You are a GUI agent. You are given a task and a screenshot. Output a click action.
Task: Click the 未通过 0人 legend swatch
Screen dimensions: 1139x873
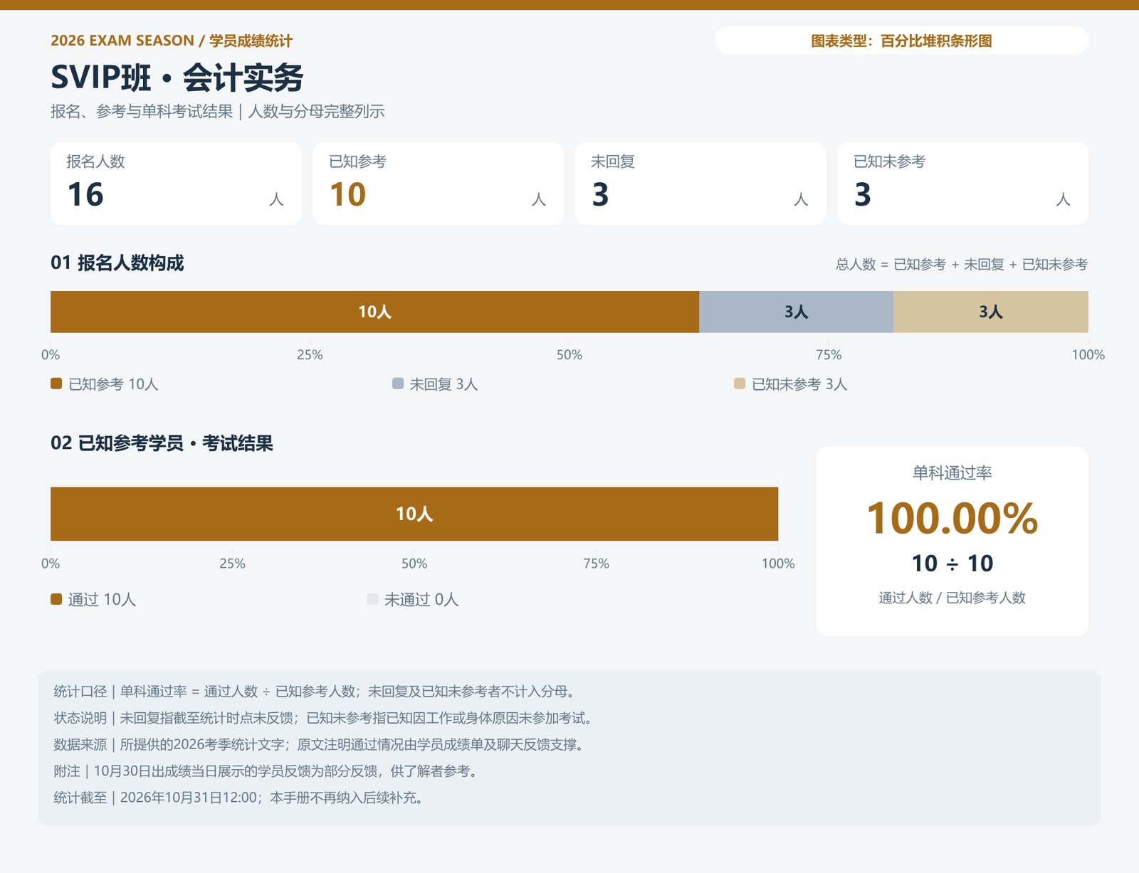coord(372,599)
